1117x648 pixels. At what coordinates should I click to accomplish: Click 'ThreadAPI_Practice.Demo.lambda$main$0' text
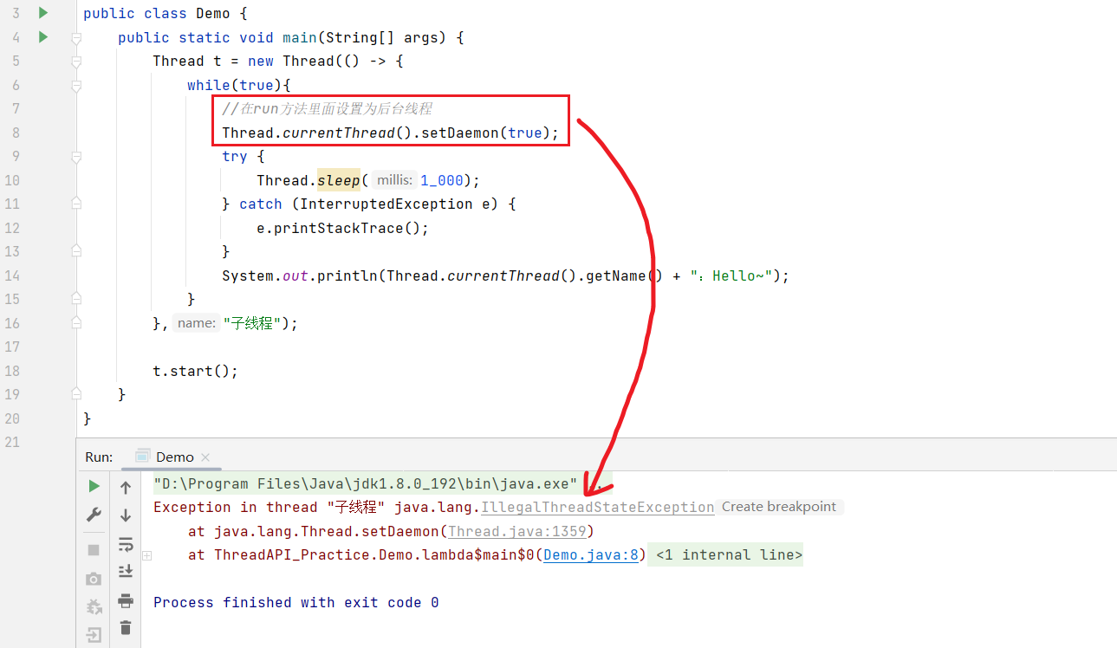[x=374, y=555]
